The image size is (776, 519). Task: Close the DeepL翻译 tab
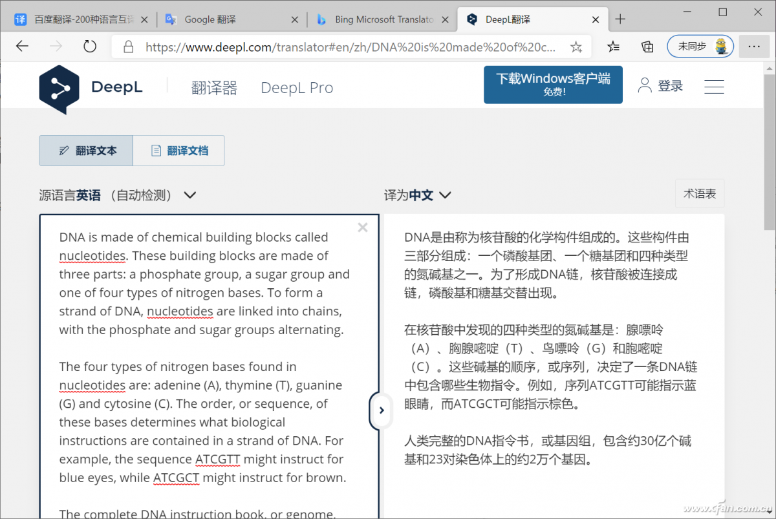click(594, 19)
